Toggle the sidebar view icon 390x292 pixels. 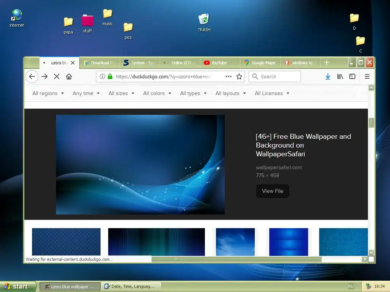point(352,76)
